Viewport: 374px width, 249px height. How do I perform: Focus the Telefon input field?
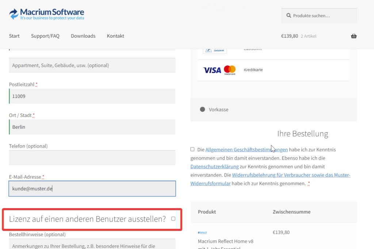click(92, 158)
